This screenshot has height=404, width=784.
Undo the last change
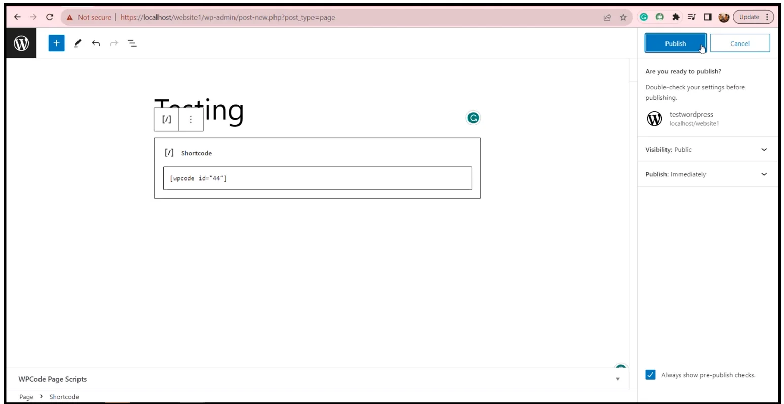[96, 43]
